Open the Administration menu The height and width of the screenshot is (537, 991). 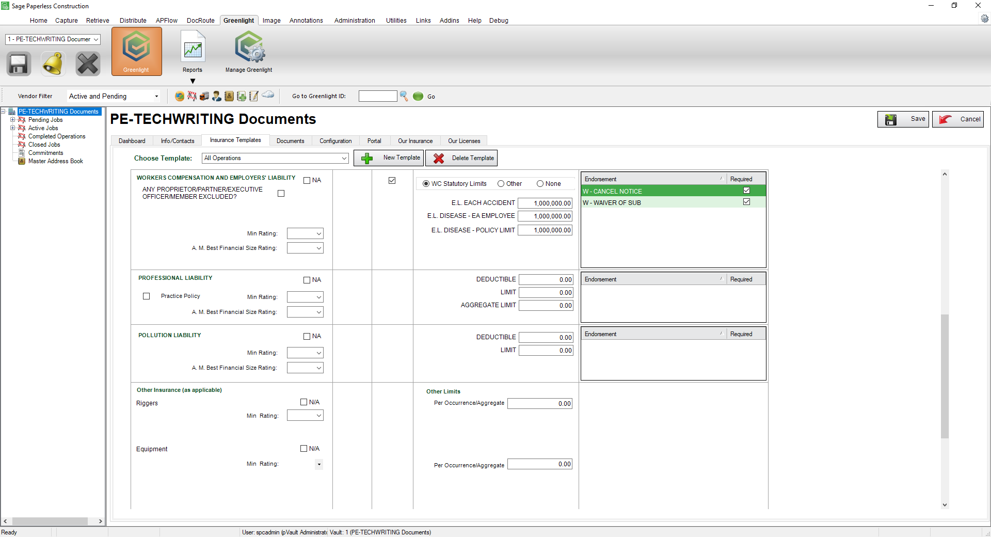click(355, 21)
